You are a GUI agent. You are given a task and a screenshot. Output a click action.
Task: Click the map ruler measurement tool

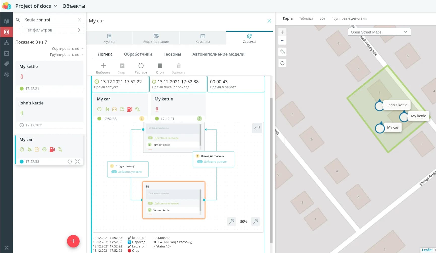point(282,52)
